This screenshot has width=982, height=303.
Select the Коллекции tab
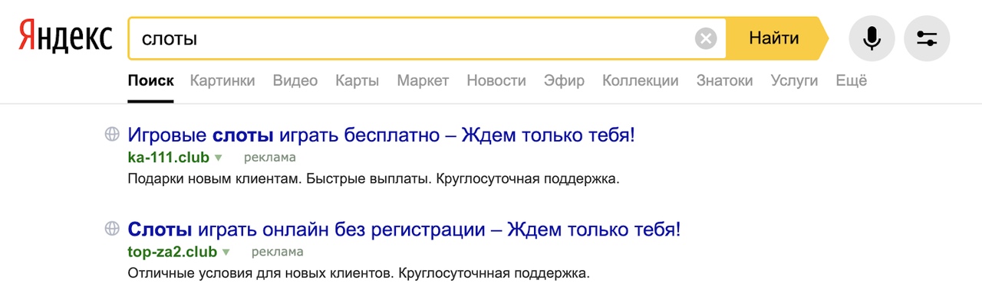(x=641, y=80)
